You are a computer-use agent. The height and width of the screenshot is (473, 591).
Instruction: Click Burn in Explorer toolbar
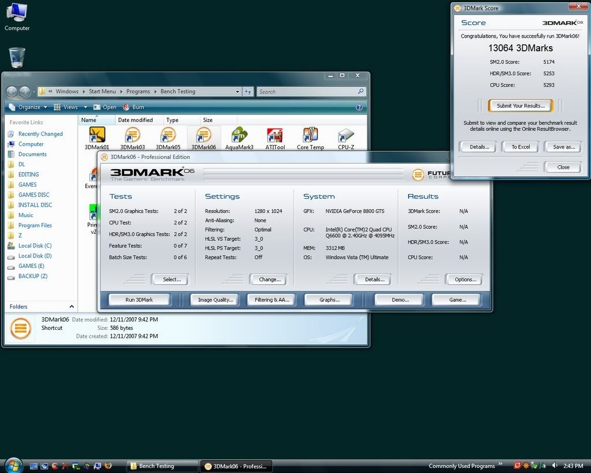tap(133, 107)
